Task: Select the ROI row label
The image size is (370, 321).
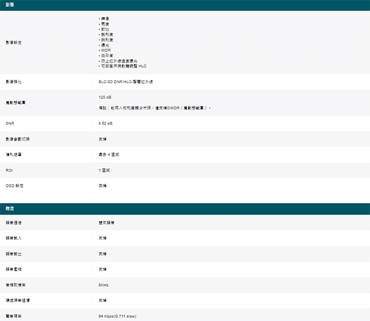Action: pos(9,171)
